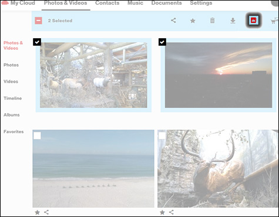279x217 pixels.
Task: Open the lodge wildlife display photo
Action: [x=93, y=75]
